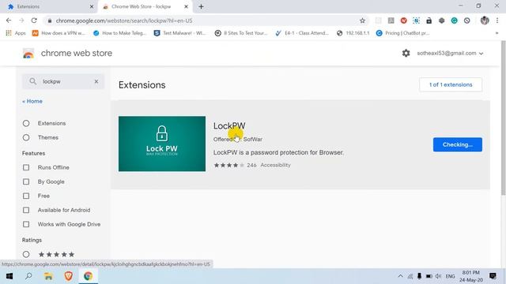The width and height of the screenshot is (506, 284).
Task: Click the browser forward arrow
Action: (21, 21)
